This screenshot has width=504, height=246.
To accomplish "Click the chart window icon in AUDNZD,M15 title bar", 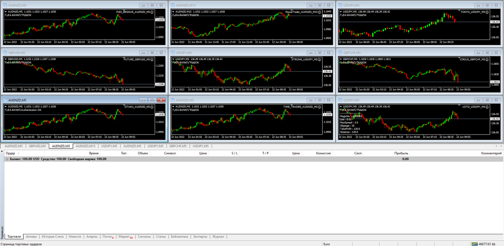I will coord(173,5).
